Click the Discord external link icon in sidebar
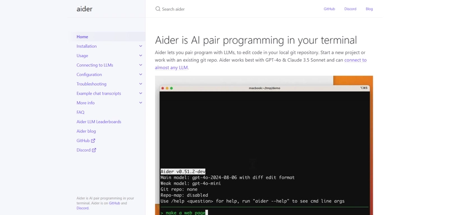Screen dimensions: 449x215 click(x=94, y=150)
